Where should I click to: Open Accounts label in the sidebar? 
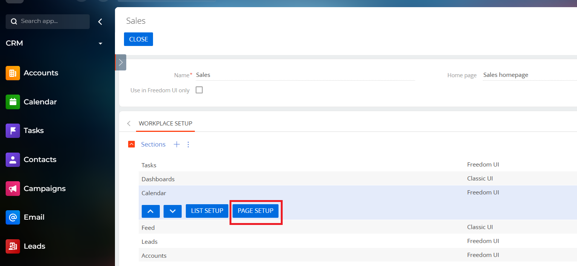41,73
